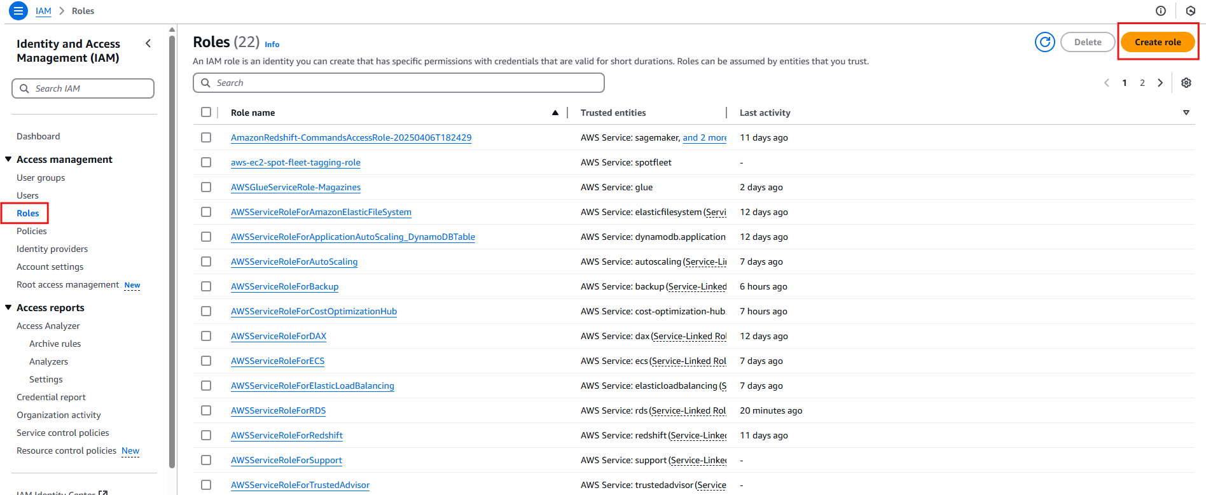Select page 1 in pagination
The image size is (1206, 495).
[x=1125, y=83]
